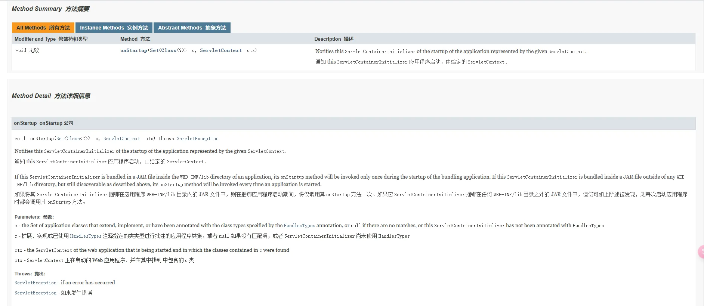Switch to the Instance Methods tab
704x306 pixels.
pyautogui.click(x=114, y=28)
